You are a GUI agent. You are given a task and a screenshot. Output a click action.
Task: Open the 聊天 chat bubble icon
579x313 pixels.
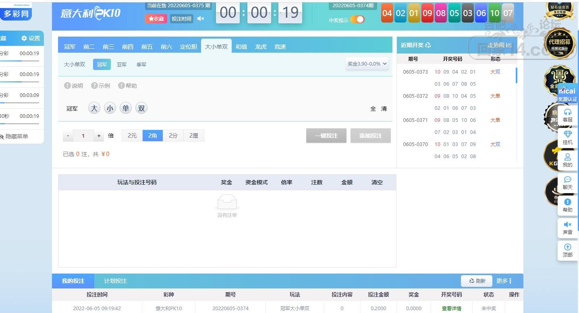tap(568, 179)
